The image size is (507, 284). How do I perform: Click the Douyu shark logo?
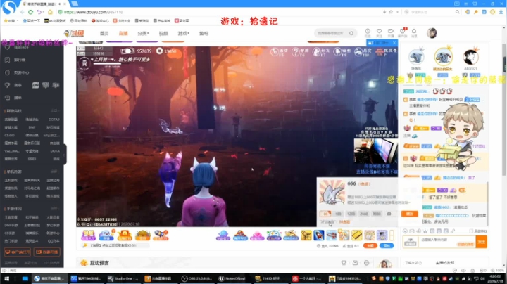tap(74, 33)
